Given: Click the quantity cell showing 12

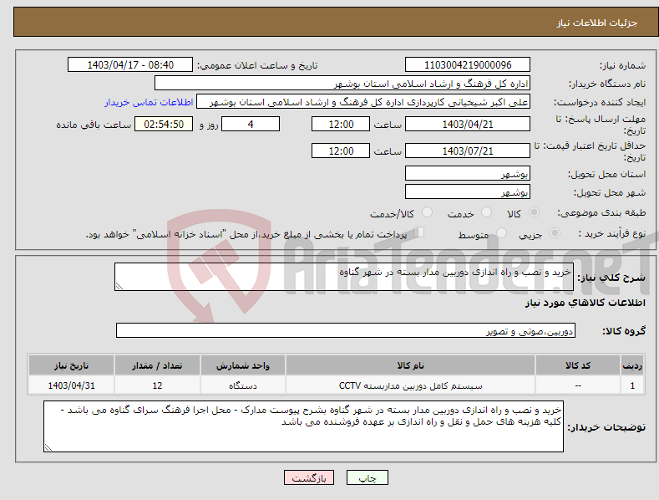Looking at the screenshot, I should (x=157, y=385).
